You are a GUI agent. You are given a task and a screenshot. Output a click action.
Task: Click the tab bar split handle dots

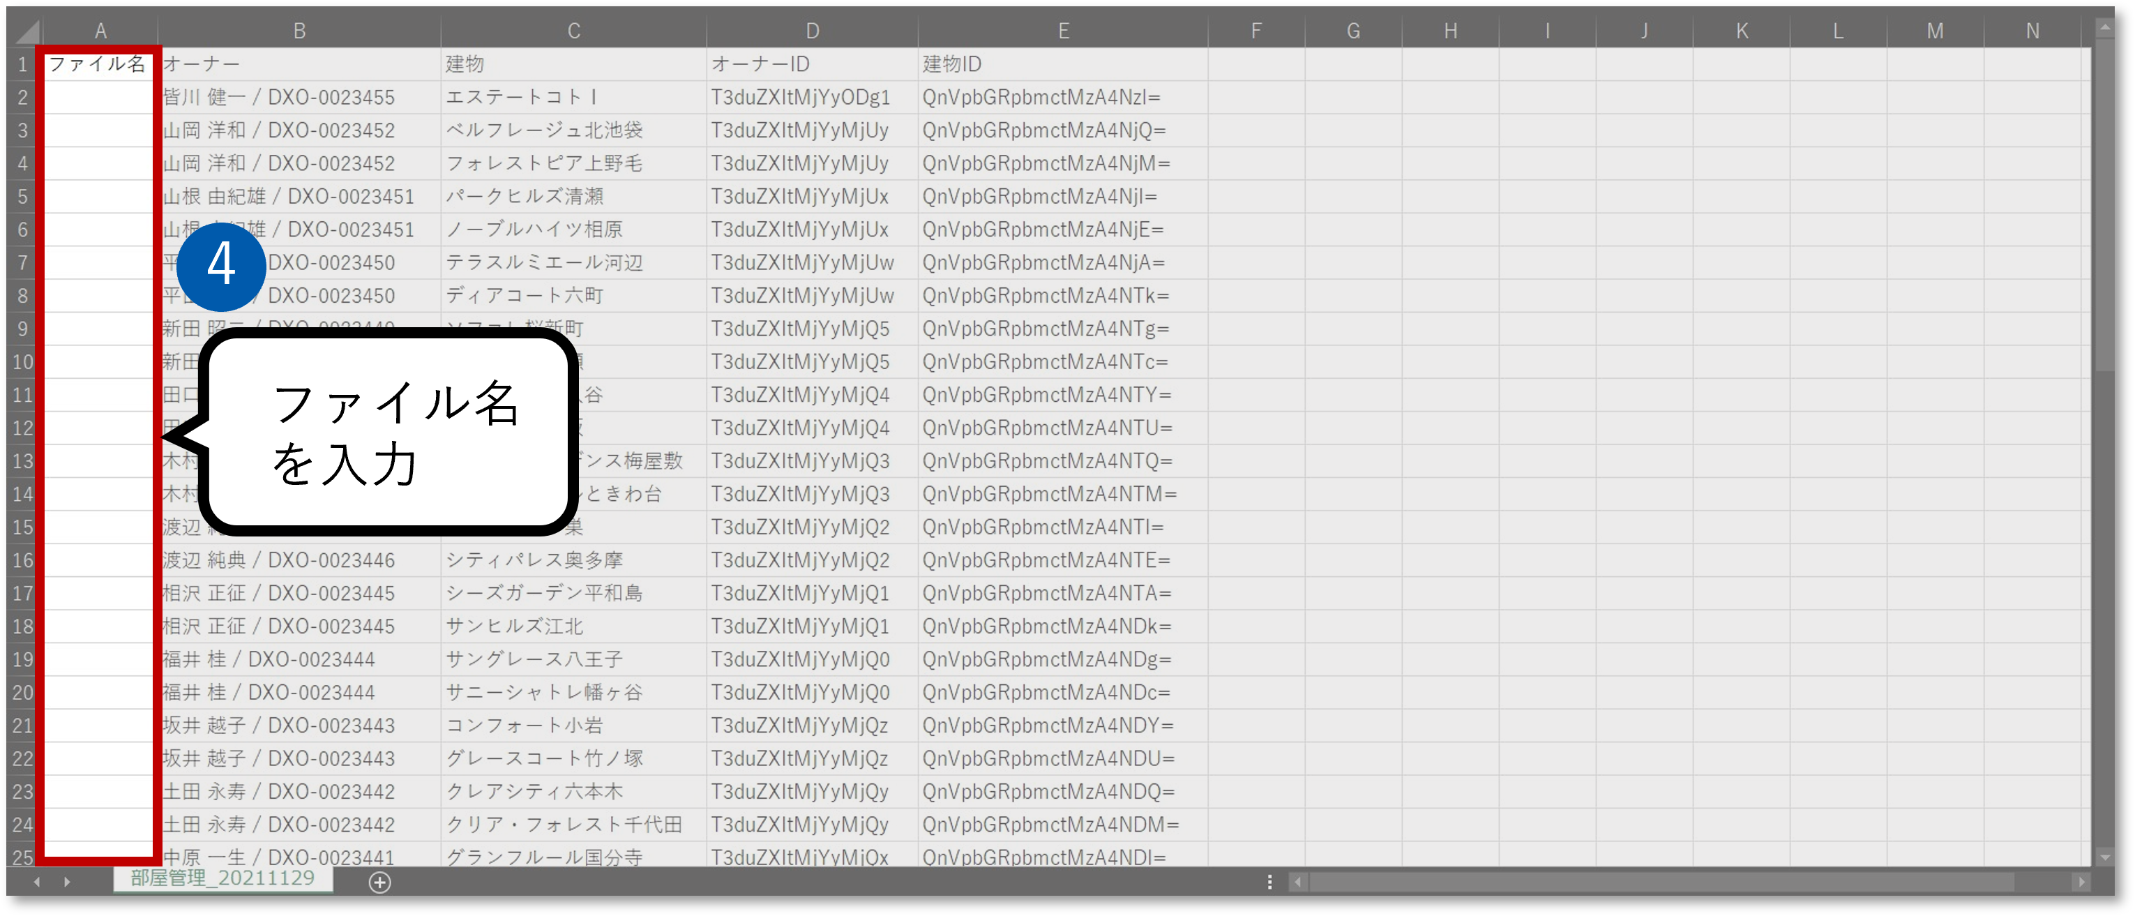coord(1269,882)
